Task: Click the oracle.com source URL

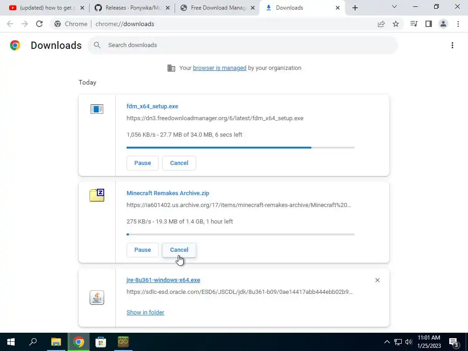Action: pos(239,292)
